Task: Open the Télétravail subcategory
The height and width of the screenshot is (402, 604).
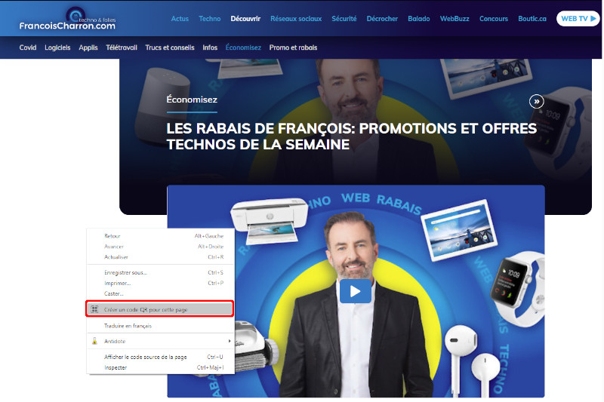Action: coord(122,48)
